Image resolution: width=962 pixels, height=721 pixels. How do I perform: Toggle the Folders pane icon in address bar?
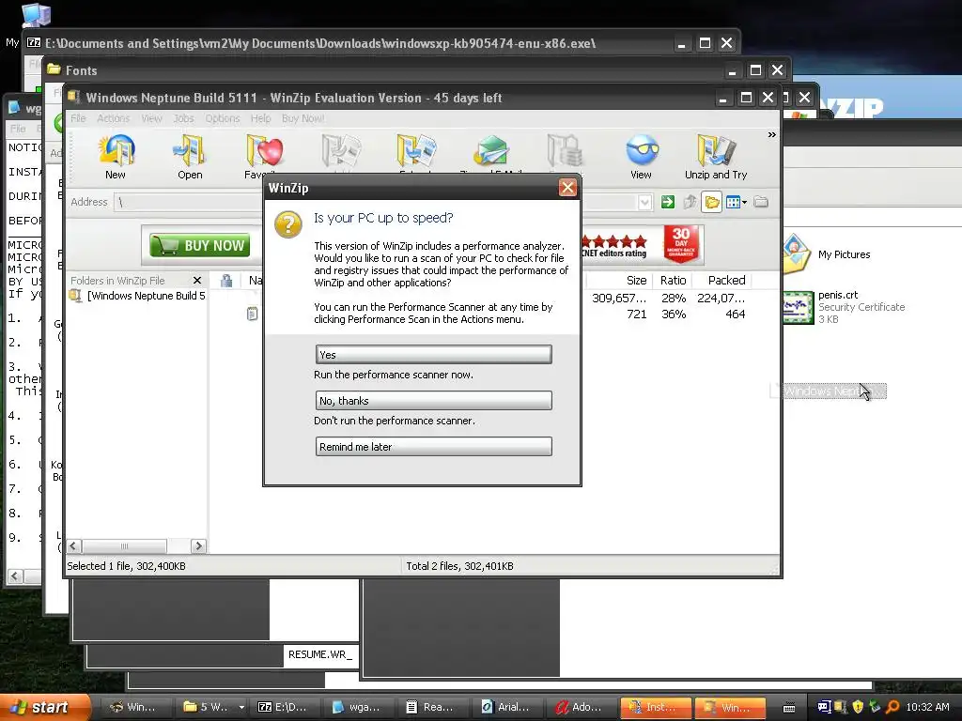click(712, 202)
